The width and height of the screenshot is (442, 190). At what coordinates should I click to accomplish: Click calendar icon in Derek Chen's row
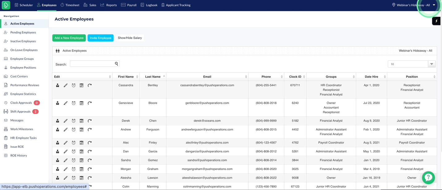click(x=82, y=121)
